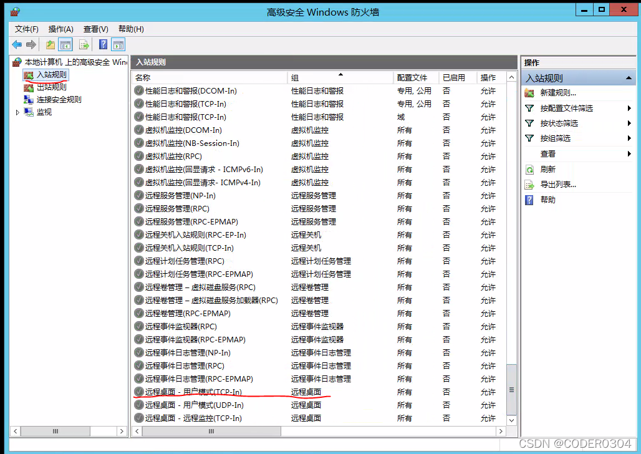Click status icon of 远程计划任务管理(RPC) rule
Screen dimensions: 641x454
(x=139, y=261)
